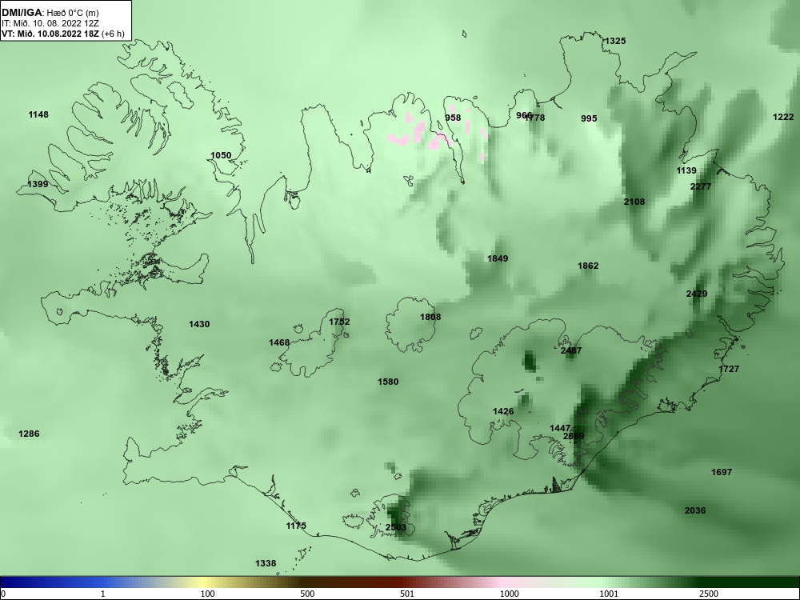Click the 2108 height value

pyautogui.click(x=634, y=202)
